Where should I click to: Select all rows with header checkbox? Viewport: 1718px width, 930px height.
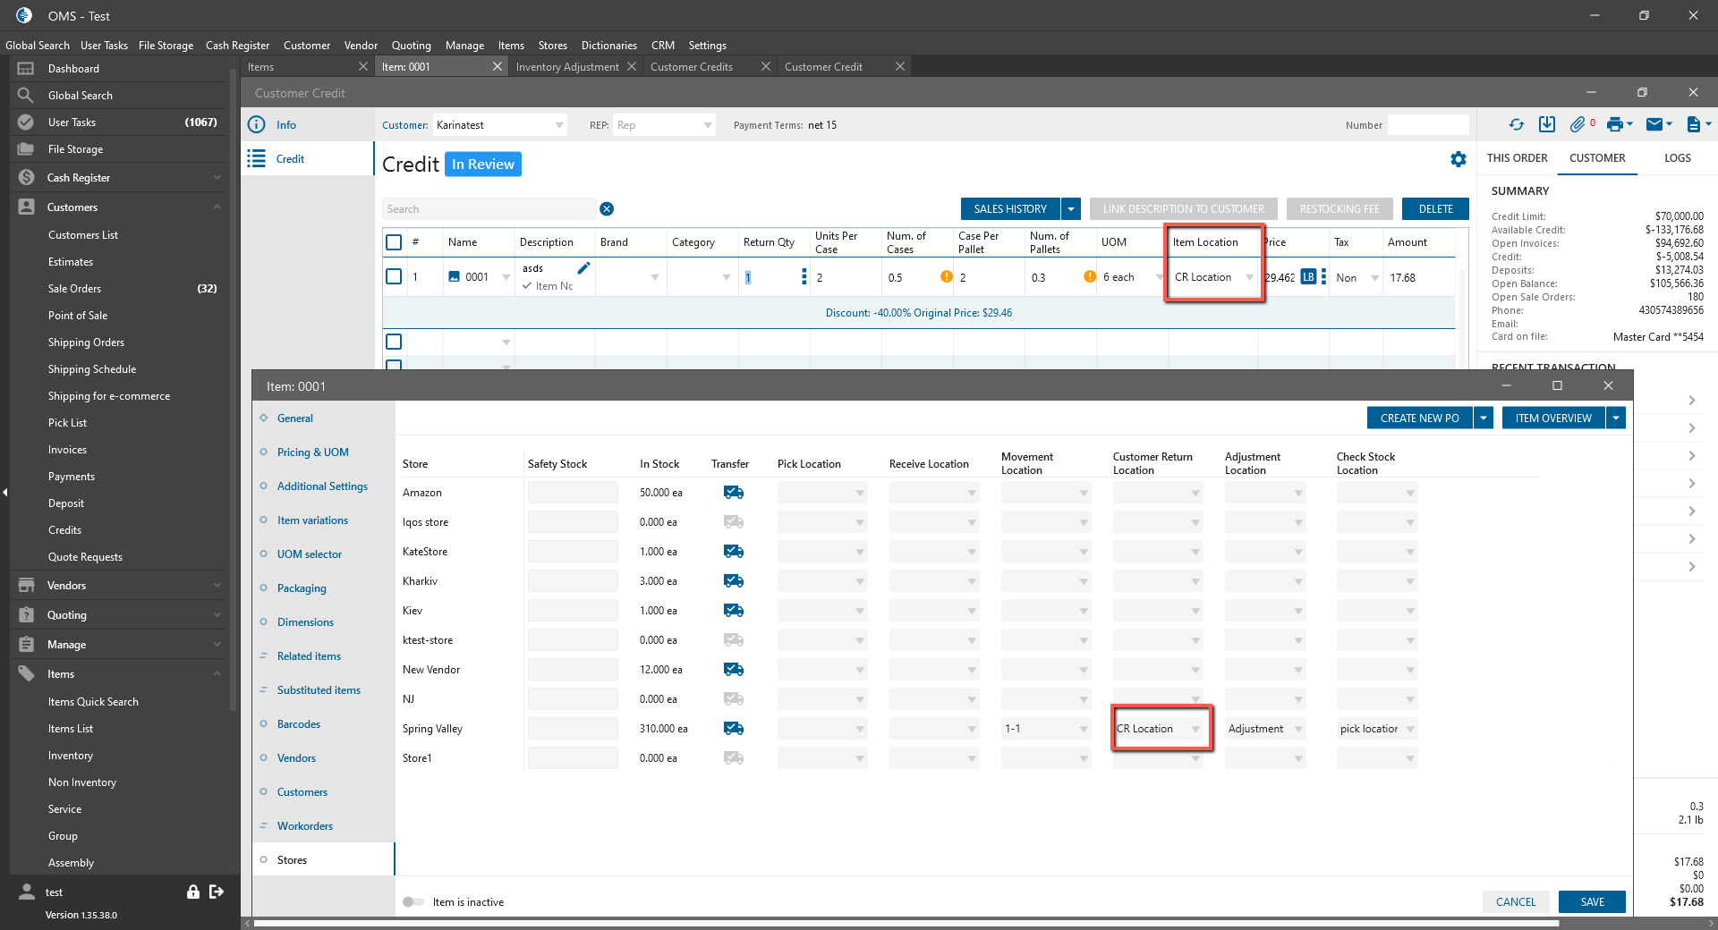(394, 242)
